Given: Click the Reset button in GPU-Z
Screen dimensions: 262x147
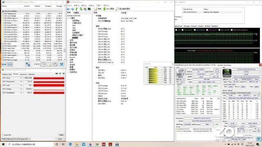Looking at the screenshot, I should pyautogui.click(x=61, y=135).
